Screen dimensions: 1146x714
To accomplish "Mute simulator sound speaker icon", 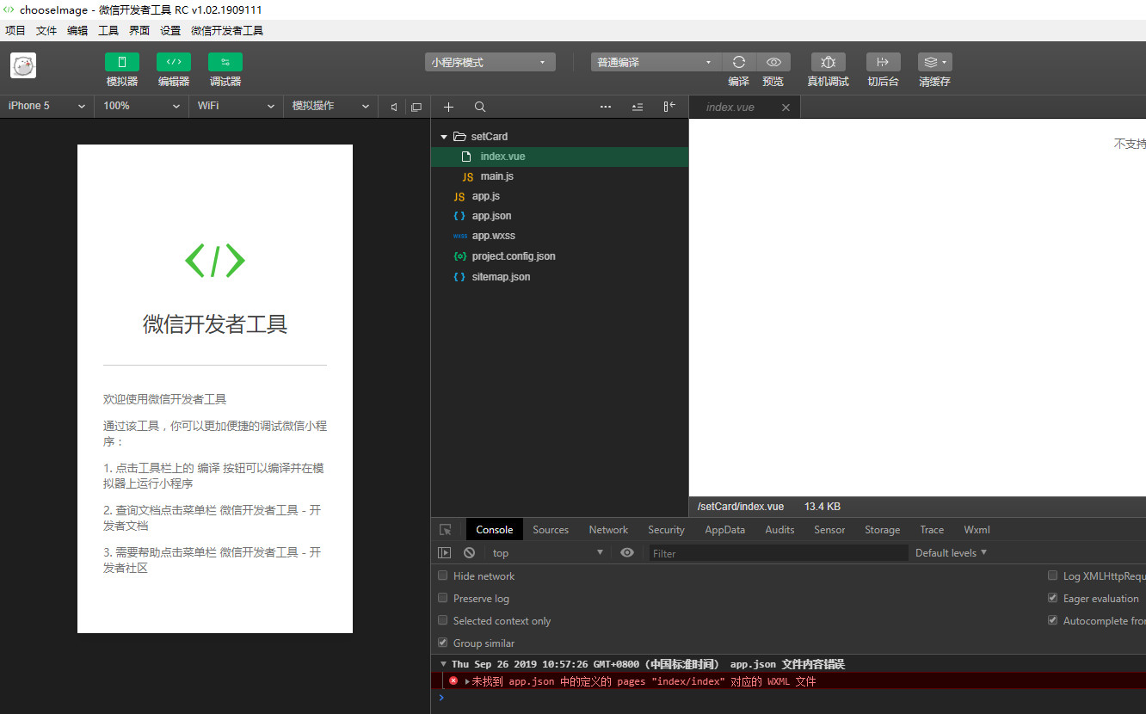I will click(394, 107).
